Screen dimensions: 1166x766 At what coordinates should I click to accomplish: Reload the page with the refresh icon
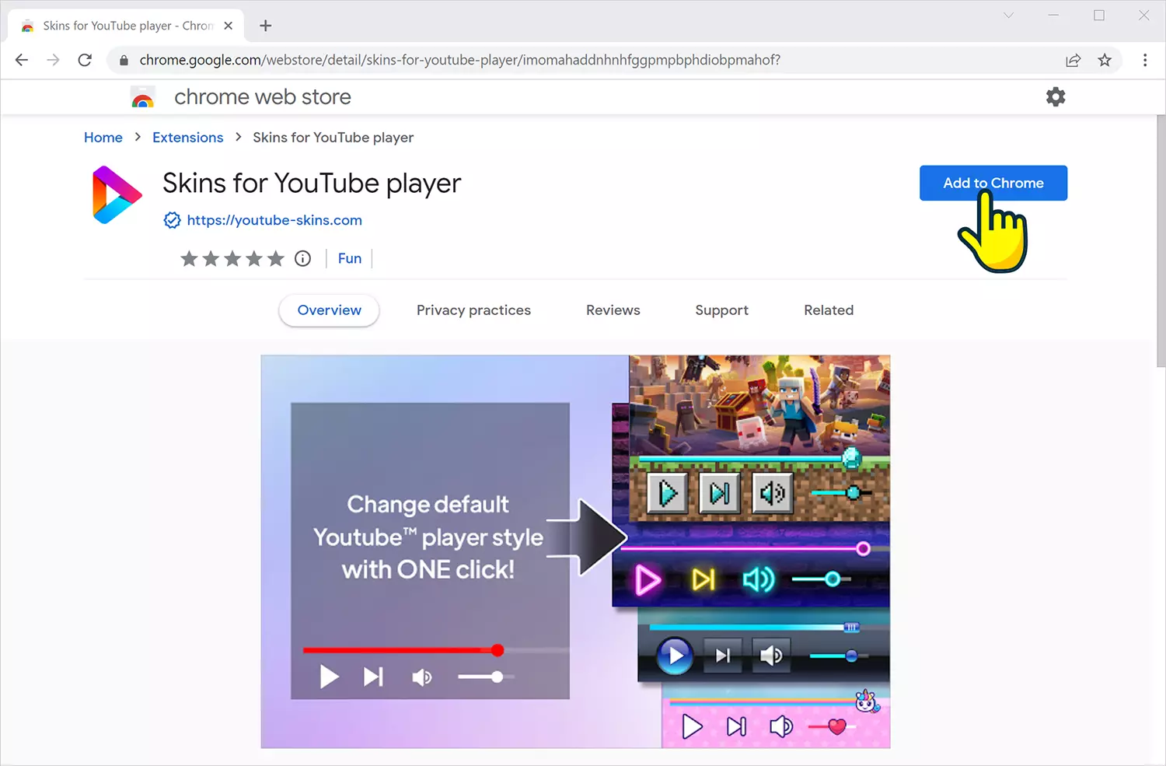[x=85, y=60]
